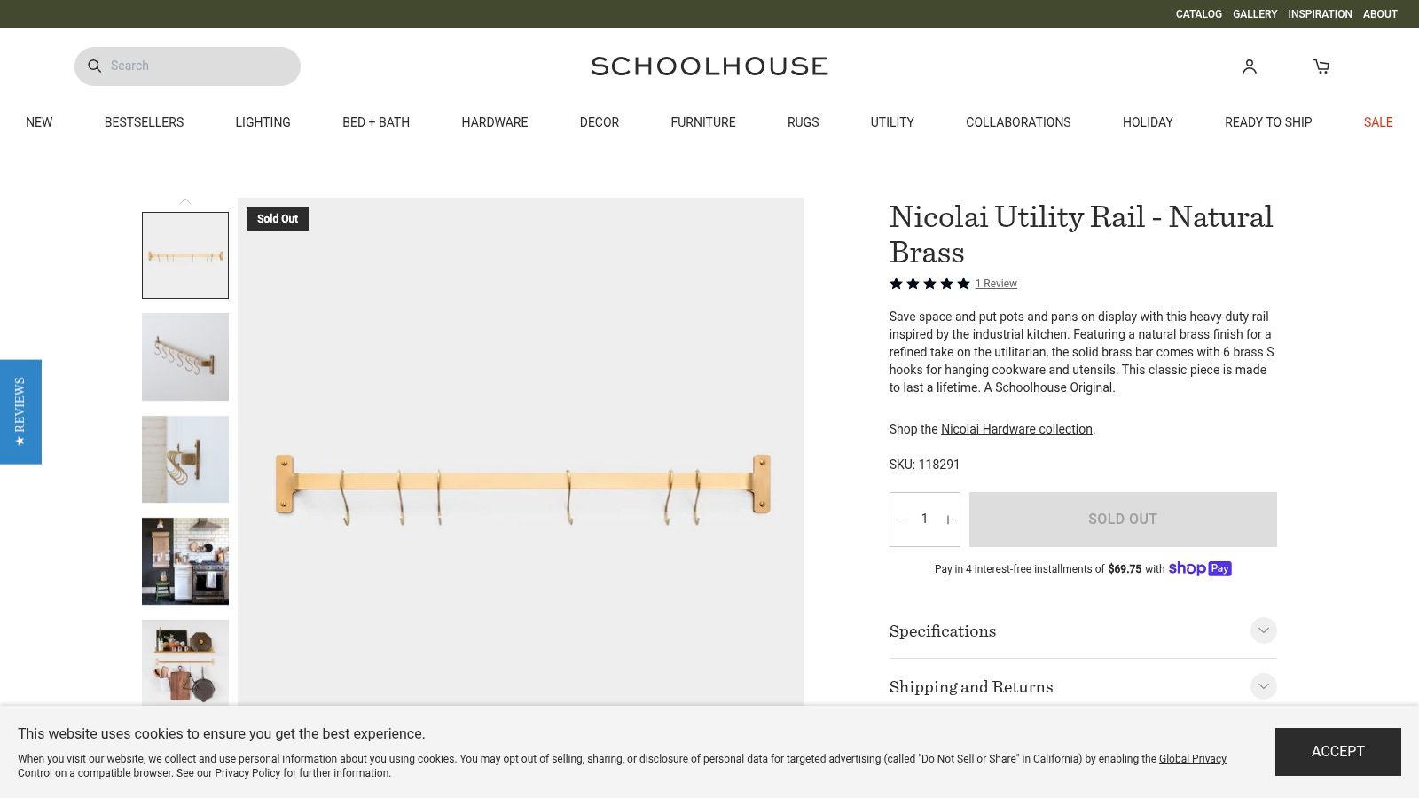Click into the Search field
This screenshot has width=1419, height=798.
[187, 66]
